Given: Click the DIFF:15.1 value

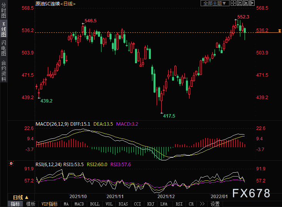Looking at the screenshot, I should [x=80, y=124].
